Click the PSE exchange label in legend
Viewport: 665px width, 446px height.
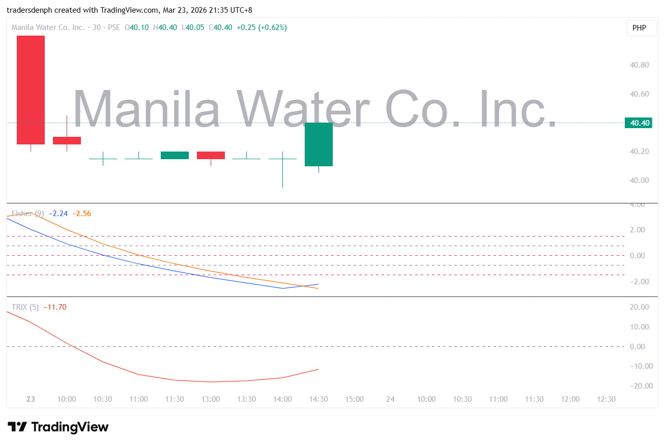click(114, 27)
